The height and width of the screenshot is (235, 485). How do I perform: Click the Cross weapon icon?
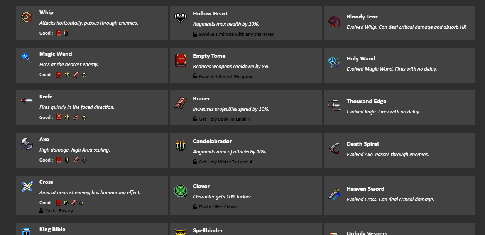(x=27, y=187)
